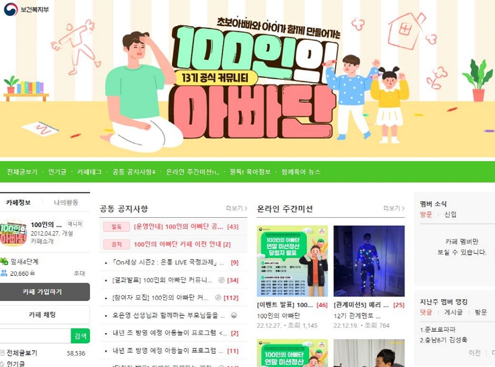Click the cafe profile image icon
495x367 pixels.
[13, 233]
